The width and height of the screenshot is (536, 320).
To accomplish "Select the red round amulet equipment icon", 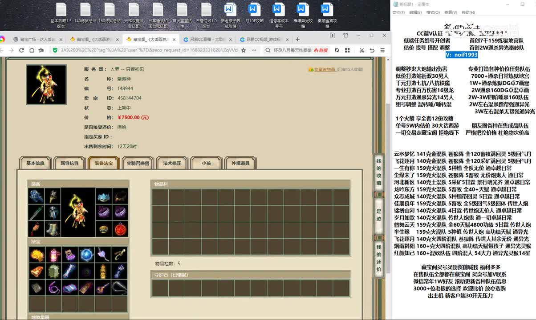I will point(120,229).
